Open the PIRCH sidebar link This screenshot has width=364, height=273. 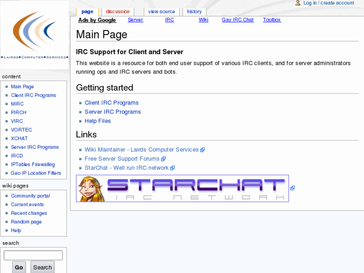click(x=19, y=112)
